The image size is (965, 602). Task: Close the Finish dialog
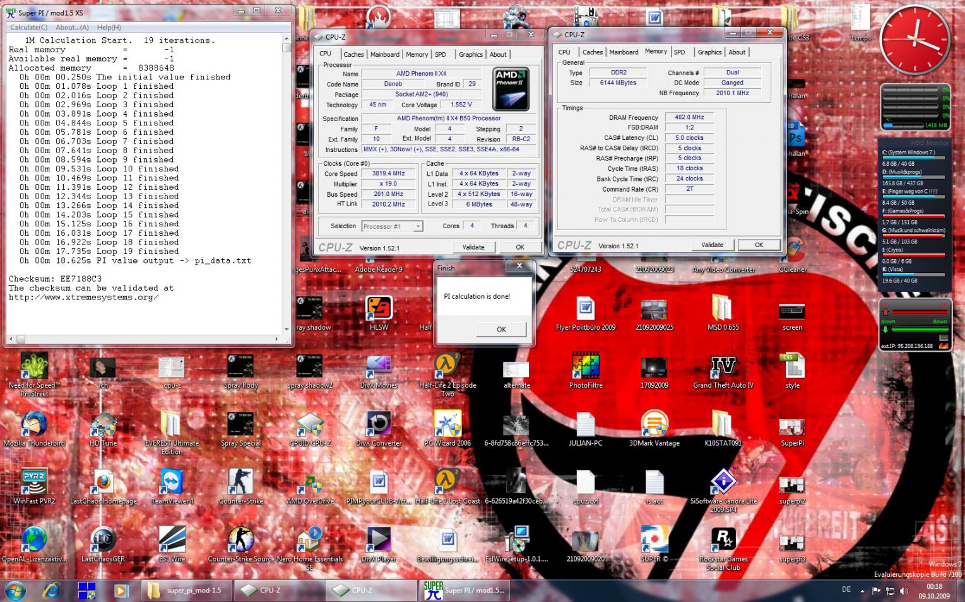coord(519,266)
